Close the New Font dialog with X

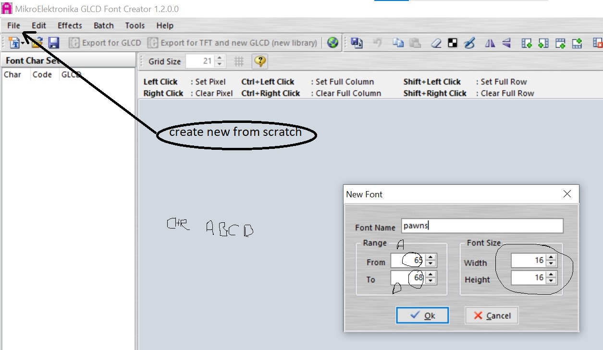click(x=567, y=194)
